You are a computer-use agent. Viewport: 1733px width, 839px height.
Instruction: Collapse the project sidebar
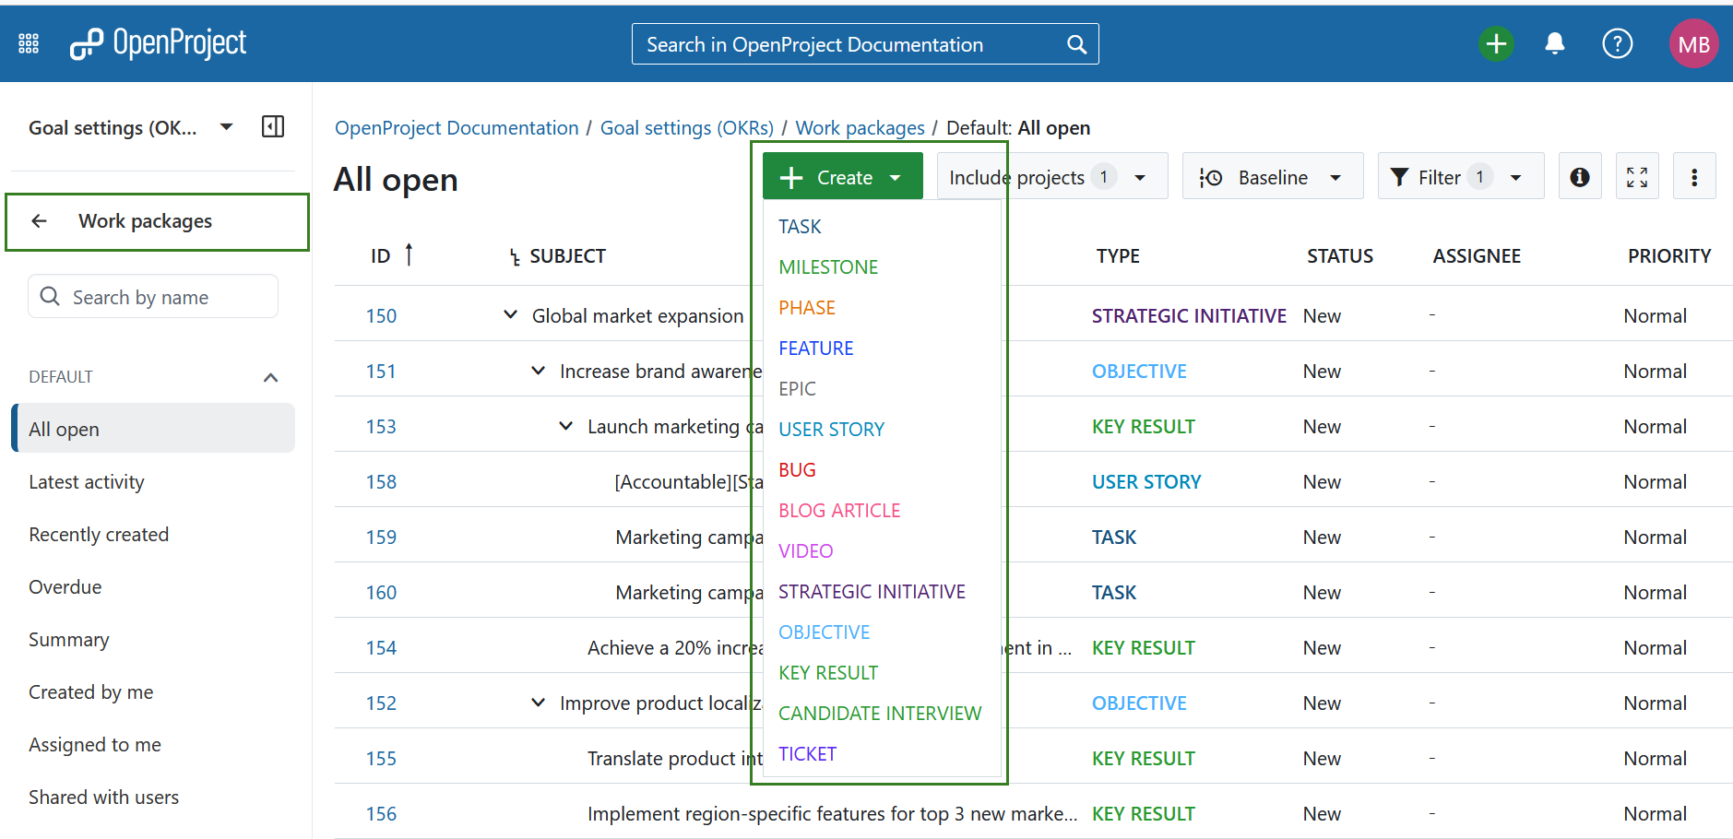tap(272, 126)
